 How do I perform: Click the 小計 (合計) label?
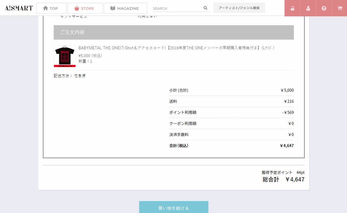(179, 90)
